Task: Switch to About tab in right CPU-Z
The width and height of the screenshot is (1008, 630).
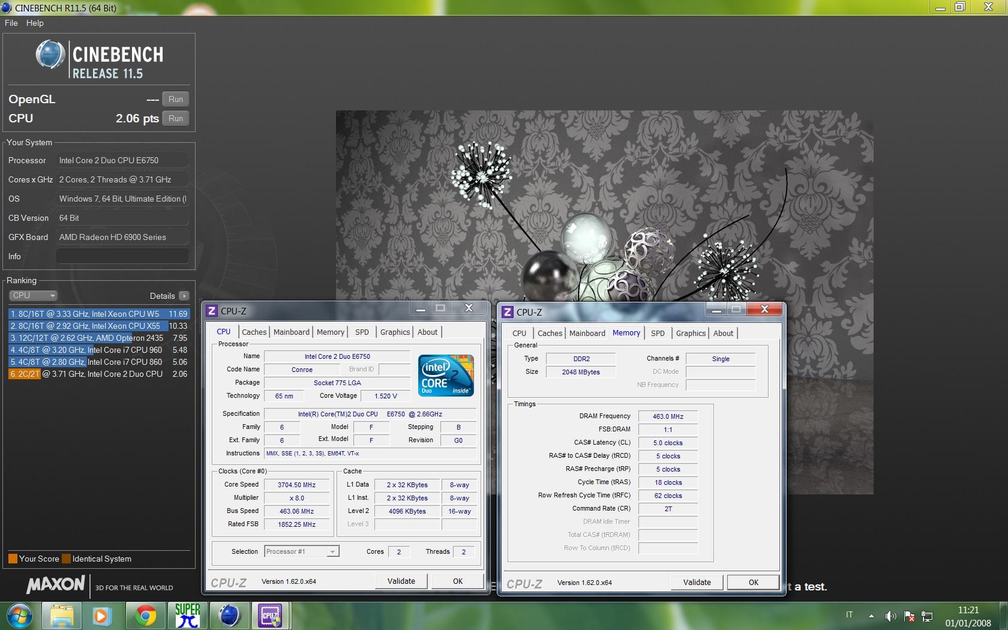Action: (x=723, y=333)
